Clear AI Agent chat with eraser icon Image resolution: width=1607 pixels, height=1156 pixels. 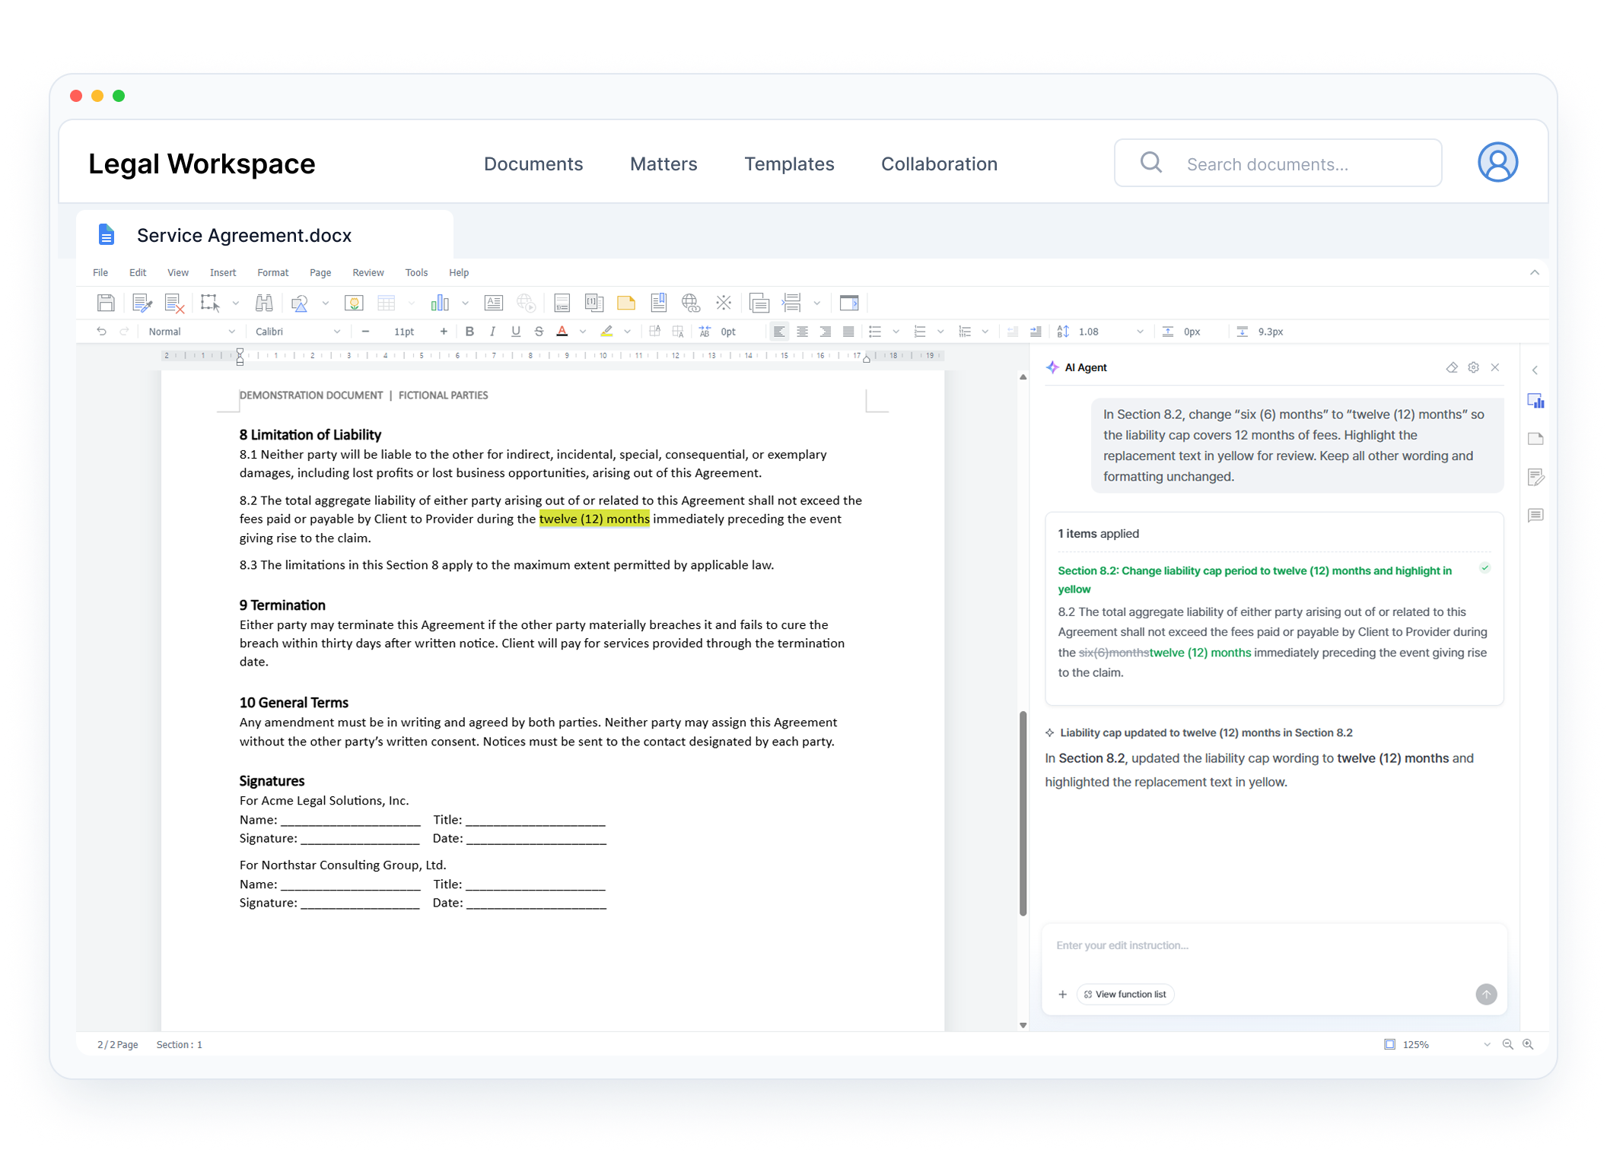1452,367
